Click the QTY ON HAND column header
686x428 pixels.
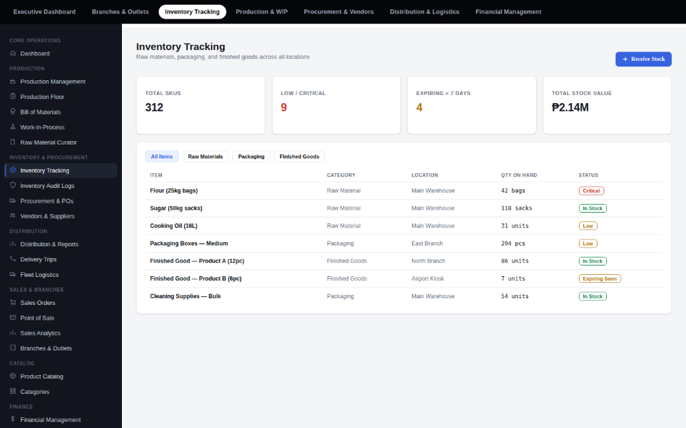pyautogui.click(x=519, y=175)
